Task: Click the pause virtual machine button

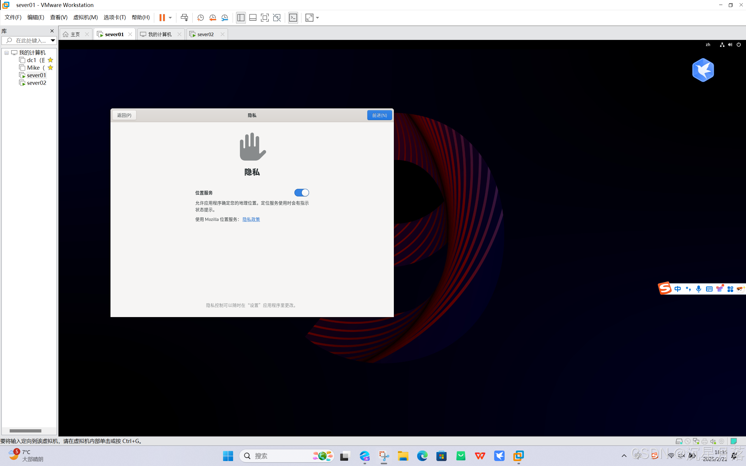Action: tap(162, 17)
